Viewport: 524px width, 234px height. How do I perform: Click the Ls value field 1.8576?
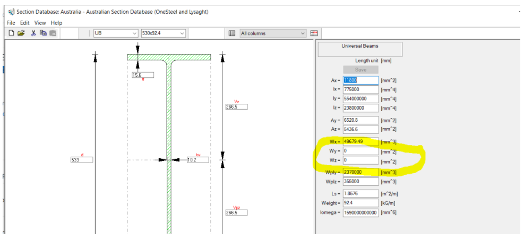360,194
